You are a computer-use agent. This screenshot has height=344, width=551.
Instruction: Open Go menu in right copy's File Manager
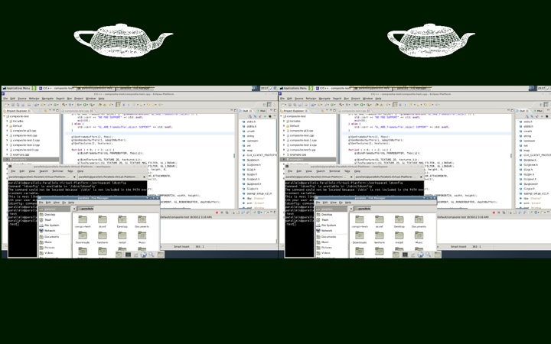(341, 203)
